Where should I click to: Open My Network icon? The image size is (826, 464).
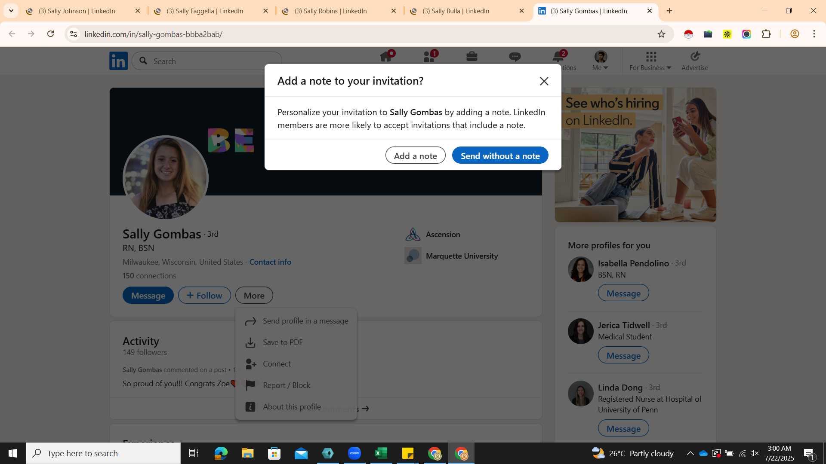[x=429, y=57]
